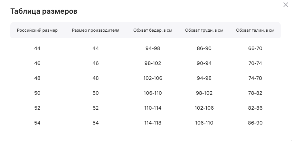Image resolution: width=292 pixels, height=141 pixels.
Task: Click hip girth value 102-106
Action: click(153, 78)
